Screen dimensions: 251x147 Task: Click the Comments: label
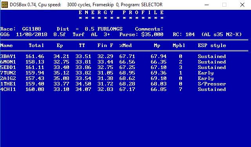(149, 29)
